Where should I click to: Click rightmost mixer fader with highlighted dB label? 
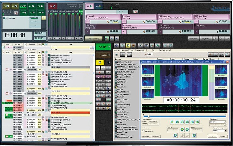(81, 14)
